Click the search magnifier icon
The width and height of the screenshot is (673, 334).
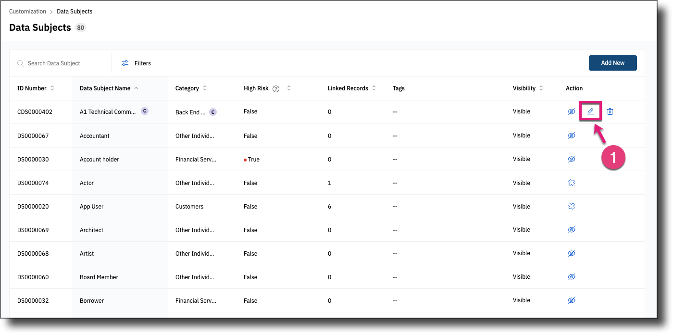[x=20, y=63]
